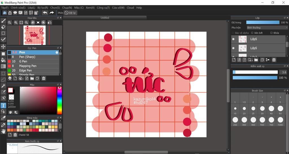289x154 pixels.
Task: Click the Redo arrow in the toolbar
Action: 52,13
